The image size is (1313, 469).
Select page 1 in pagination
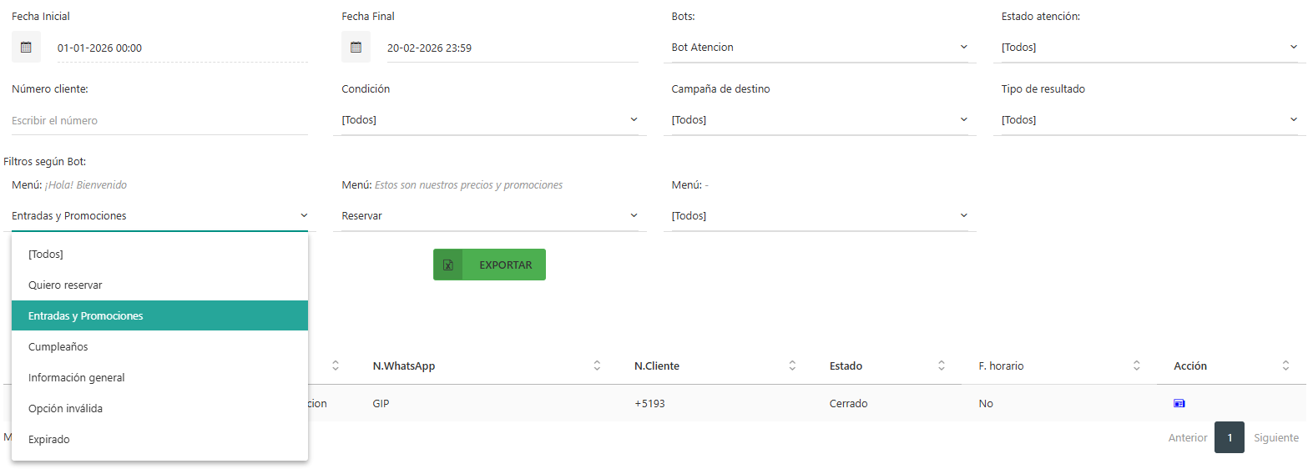pos(1230,437)
